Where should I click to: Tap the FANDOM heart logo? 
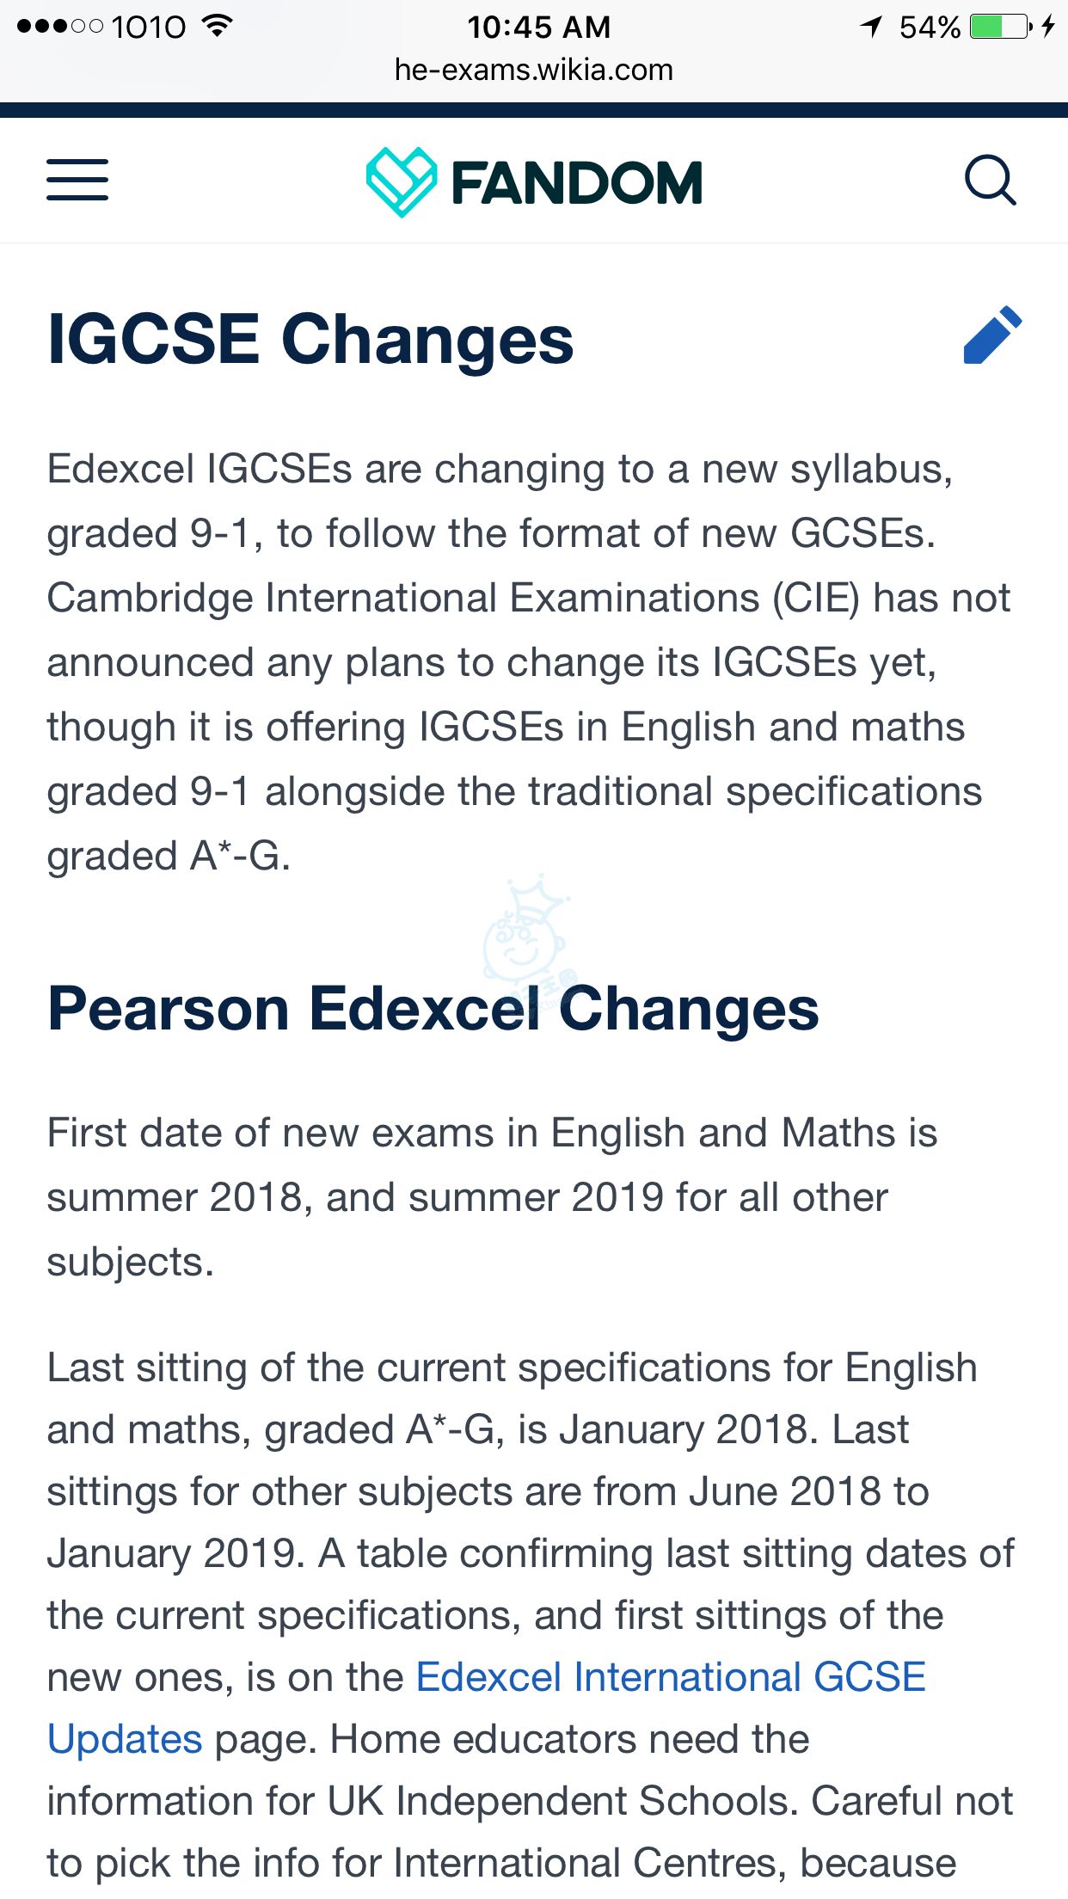click(x=401, y=181)
